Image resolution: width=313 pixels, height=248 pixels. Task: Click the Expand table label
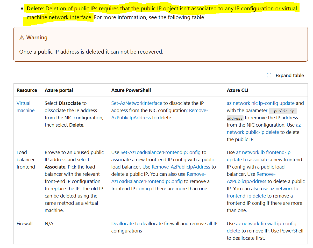click(290, 75)
